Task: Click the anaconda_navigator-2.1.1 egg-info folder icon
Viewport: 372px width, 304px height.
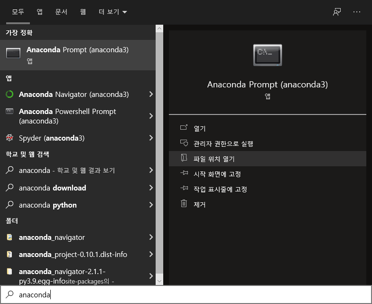Action: click(x=9, y=271)
